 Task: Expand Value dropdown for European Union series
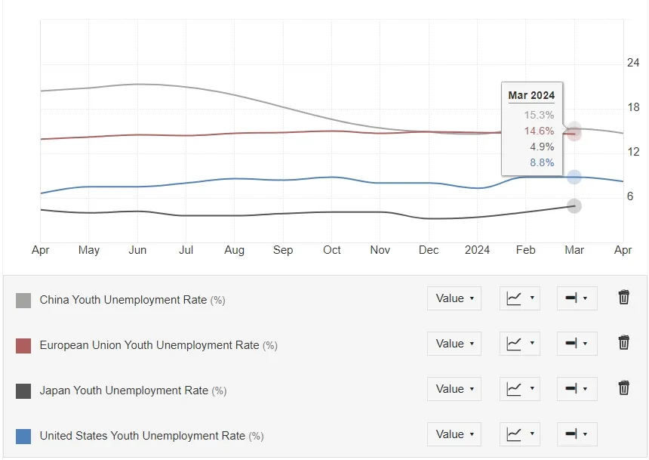[x=454, y=343]
